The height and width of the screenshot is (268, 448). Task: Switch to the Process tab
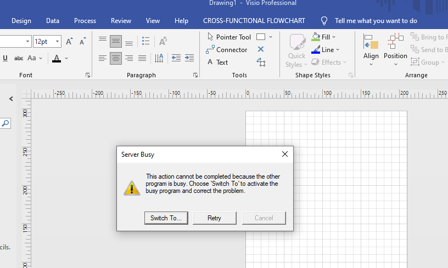(x=85, y=21)
